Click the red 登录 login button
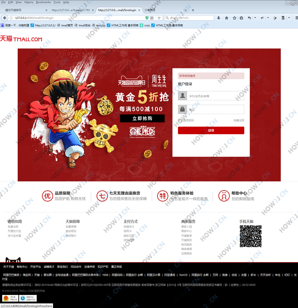This screenshot has width=298, height=308. click(211, 131)
